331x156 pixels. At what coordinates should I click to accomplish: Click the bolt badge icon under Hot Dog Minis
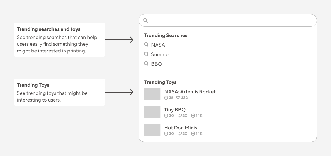pos(193,134)
